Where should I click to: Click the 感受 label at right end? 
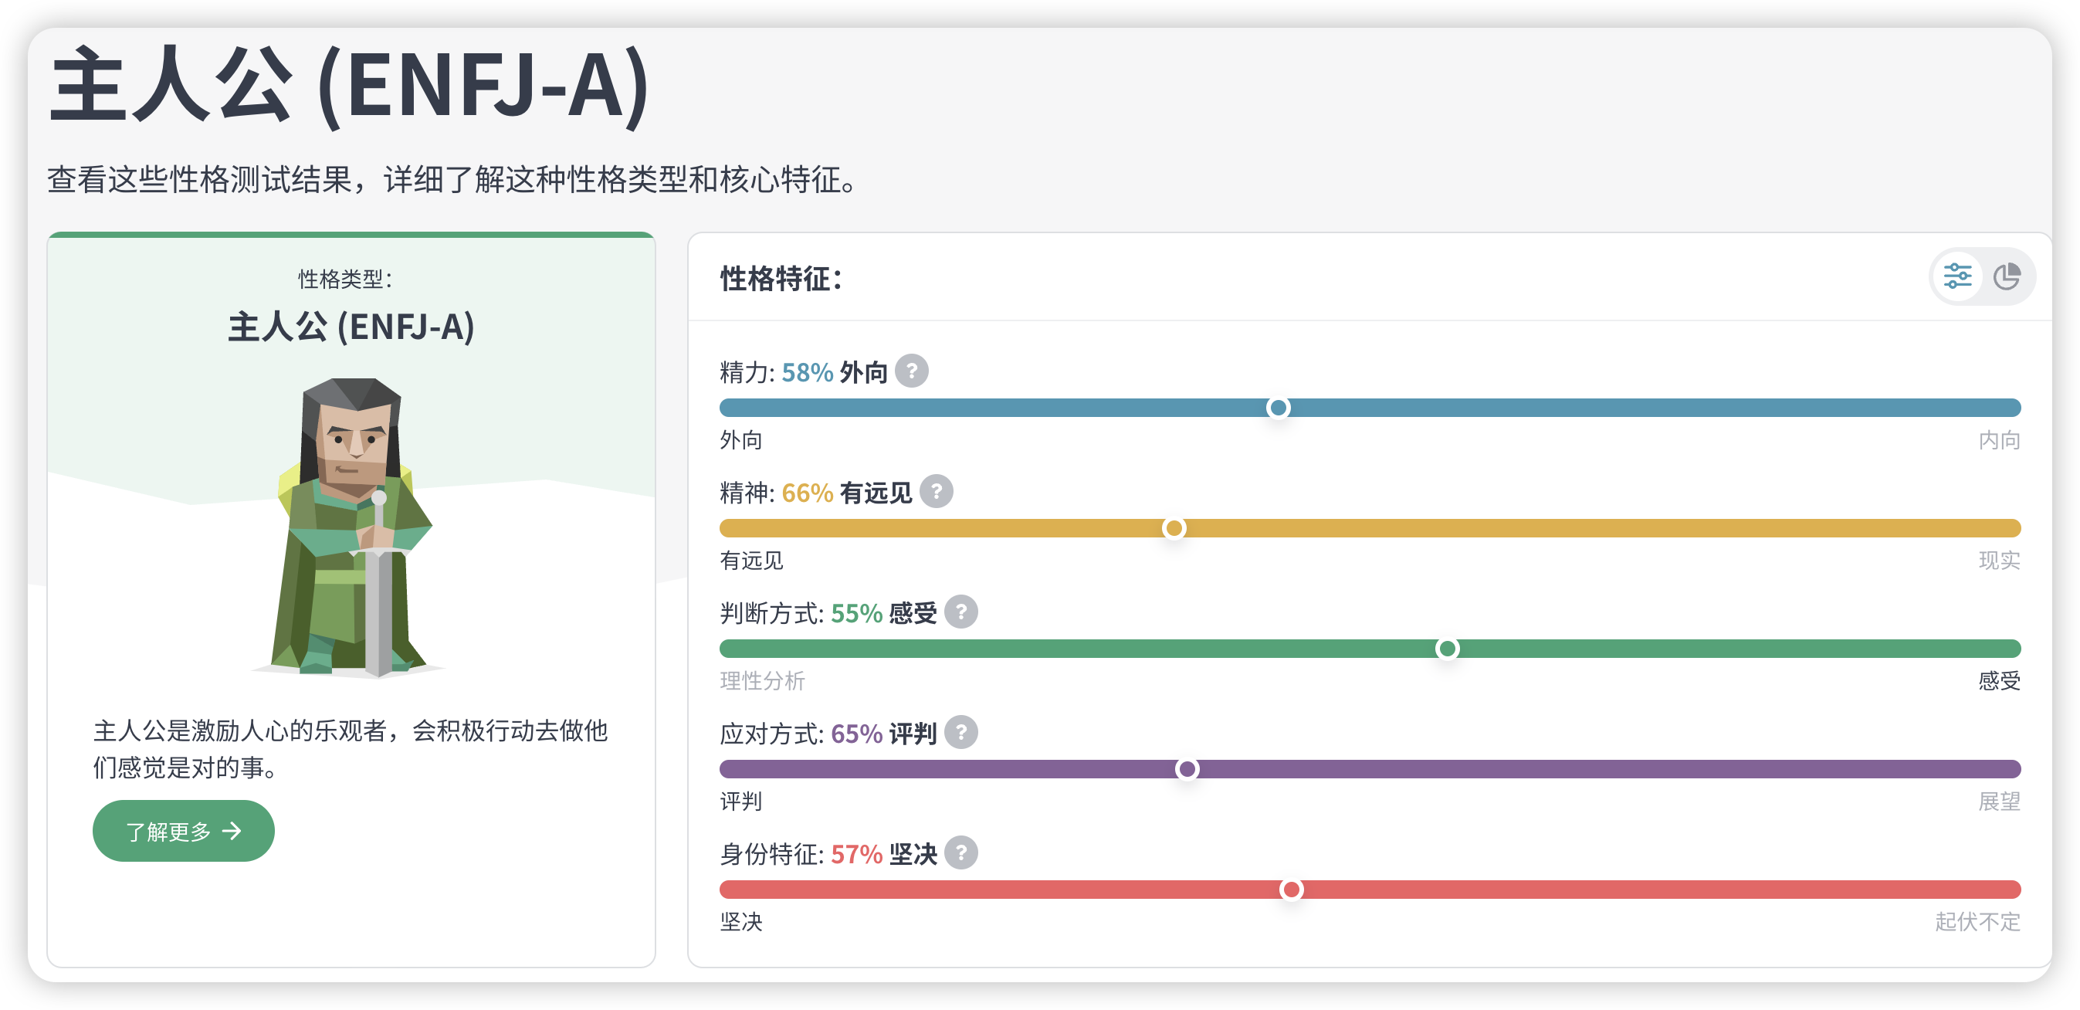pos(1998,680)
